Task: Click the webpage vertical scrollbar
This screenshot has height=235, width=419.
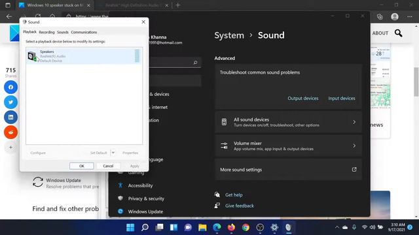Action: [x=416, y=82]
